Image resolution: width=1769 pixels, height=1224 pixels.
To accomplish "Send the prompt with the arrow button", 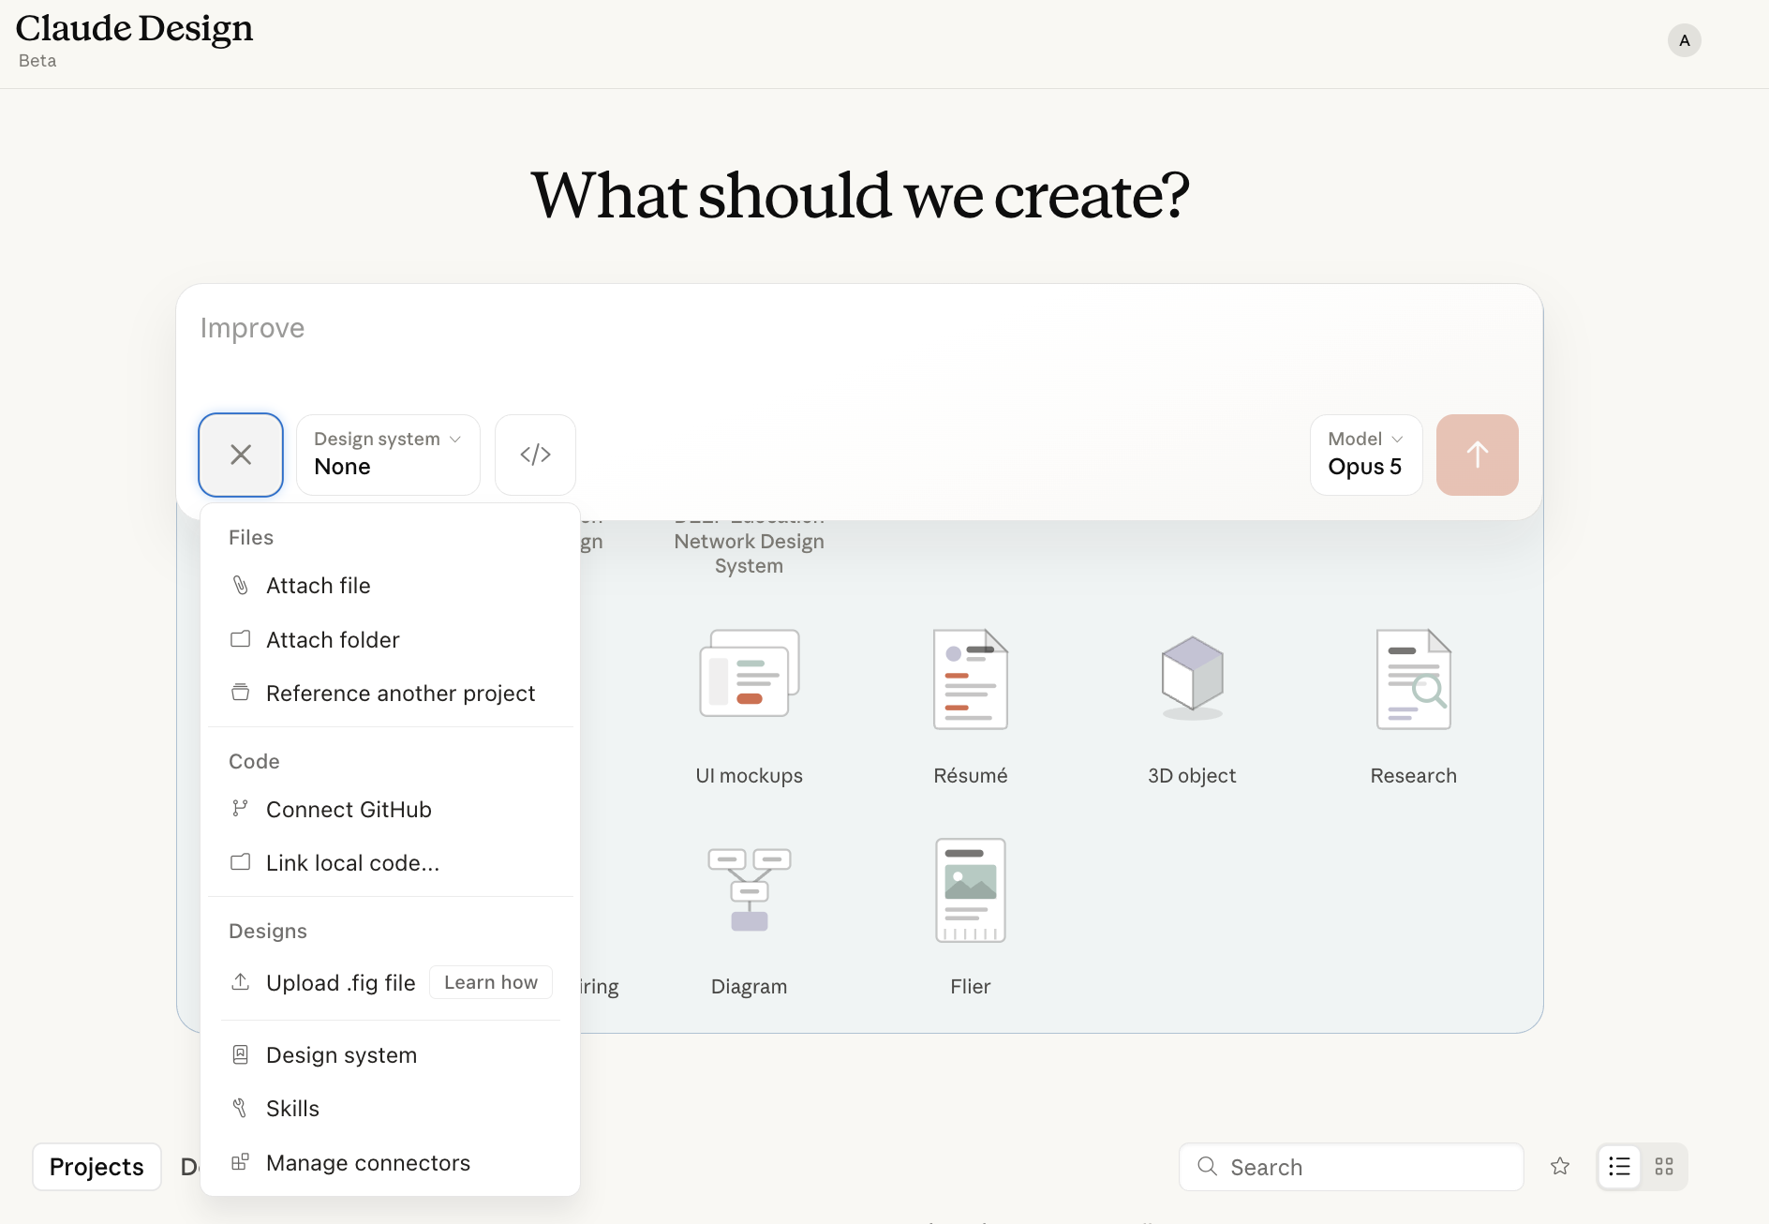I will click(x=1477, y=455).
